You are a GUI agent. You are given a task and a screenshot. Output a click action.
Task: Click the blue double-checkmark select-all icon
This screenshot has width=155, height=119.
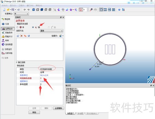tap(18, 36)
